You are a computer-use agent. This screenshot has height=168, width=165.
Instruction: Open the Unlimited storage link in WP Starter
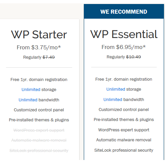tap(31, 90)
